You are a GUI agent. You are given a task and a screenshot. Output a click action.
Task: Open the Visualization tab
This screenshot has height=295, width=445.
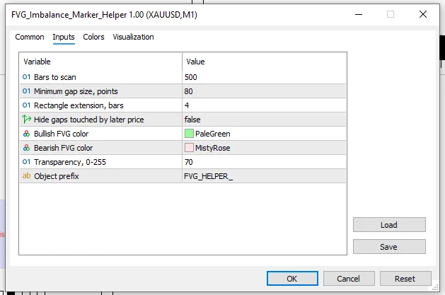133,37
